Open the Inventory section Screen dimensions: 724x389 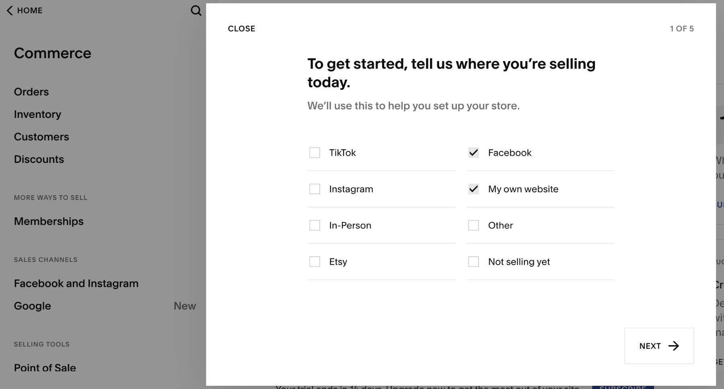click(x=37, y=114)
